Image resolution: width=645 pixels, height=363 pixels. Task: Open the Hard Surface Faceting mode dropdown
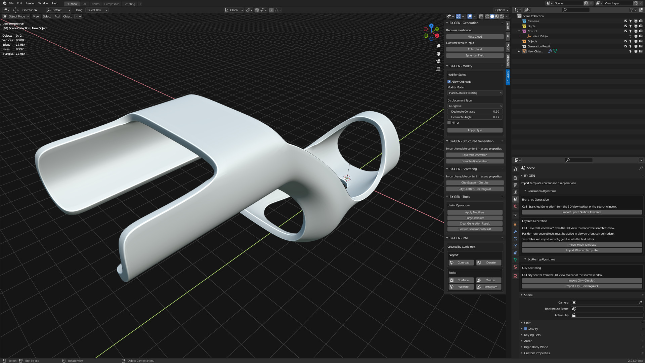click(475, 93)
